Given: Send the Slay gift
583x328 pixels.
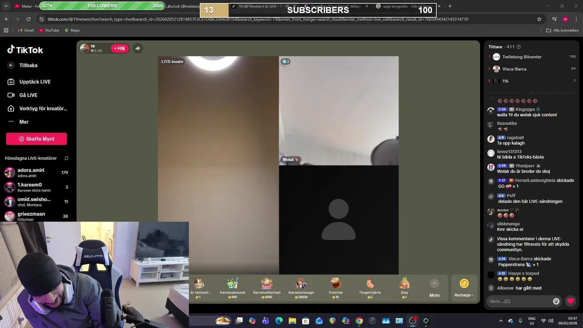Looking at the screenshot, I should 404,288.
